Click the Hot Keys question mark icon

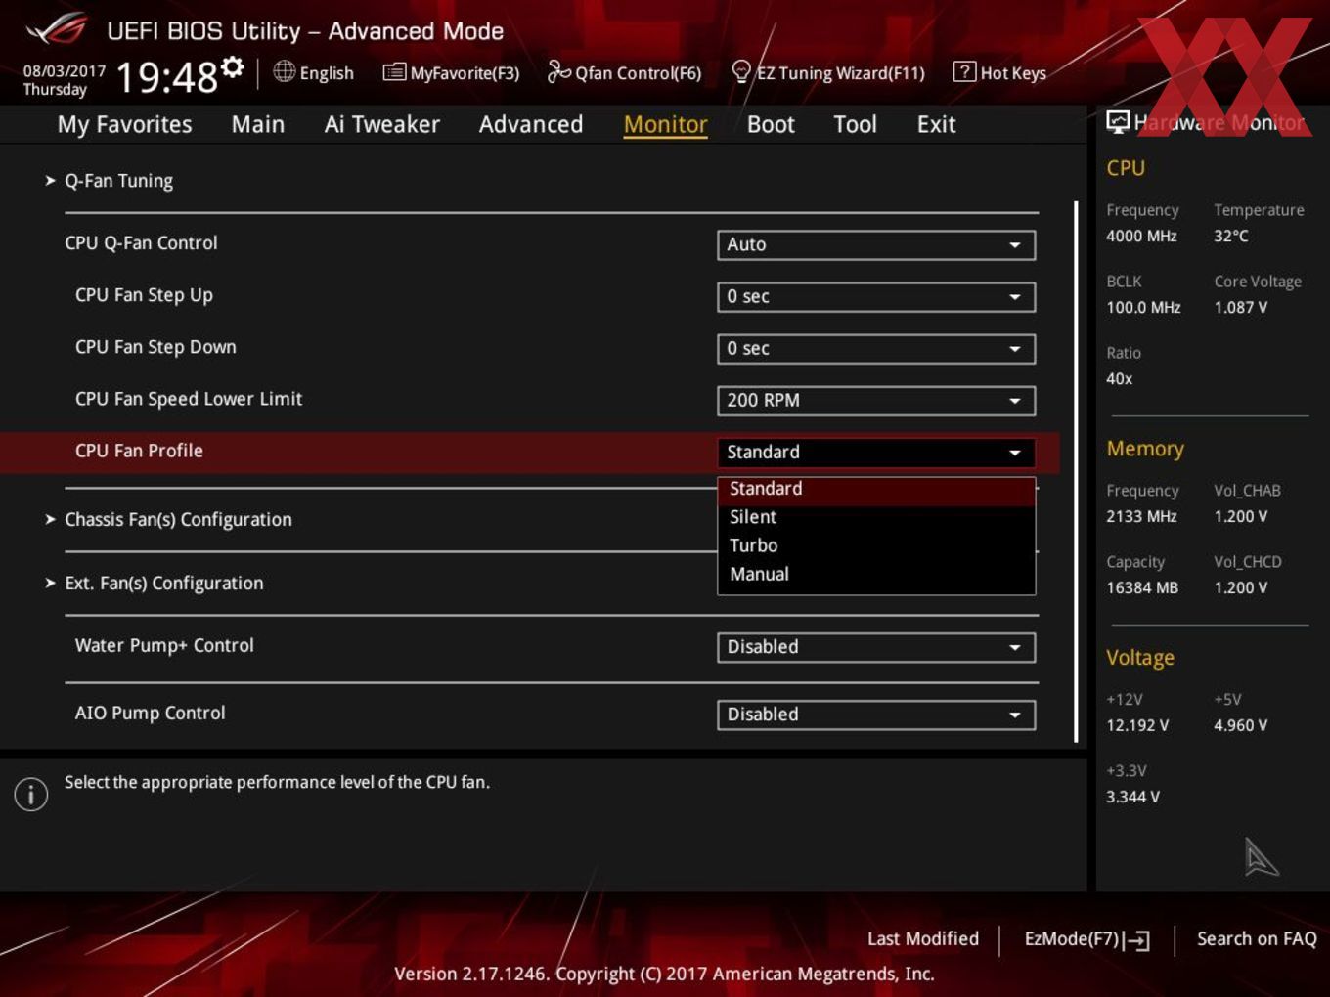tap(964, 71)
